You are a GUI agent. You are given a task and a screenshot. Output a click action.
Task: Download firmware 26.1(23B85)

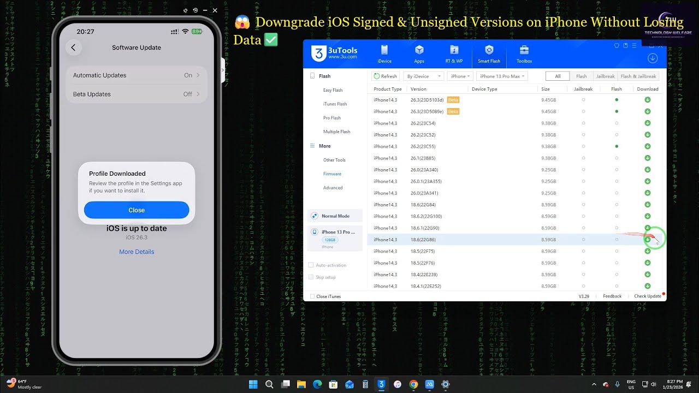click(648, 158)
